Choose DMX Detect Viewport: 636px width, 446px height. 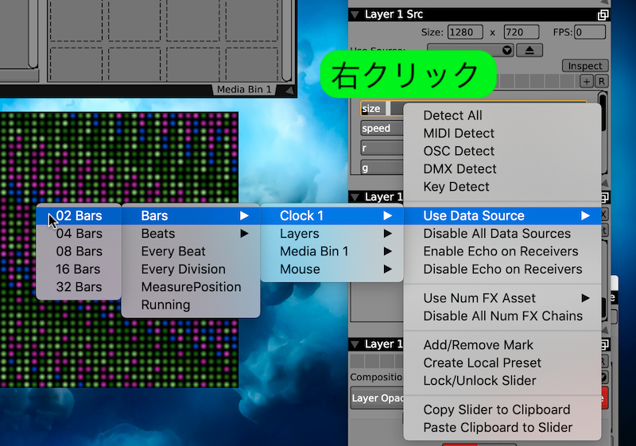pyautogui.click(x=502, y=169)
